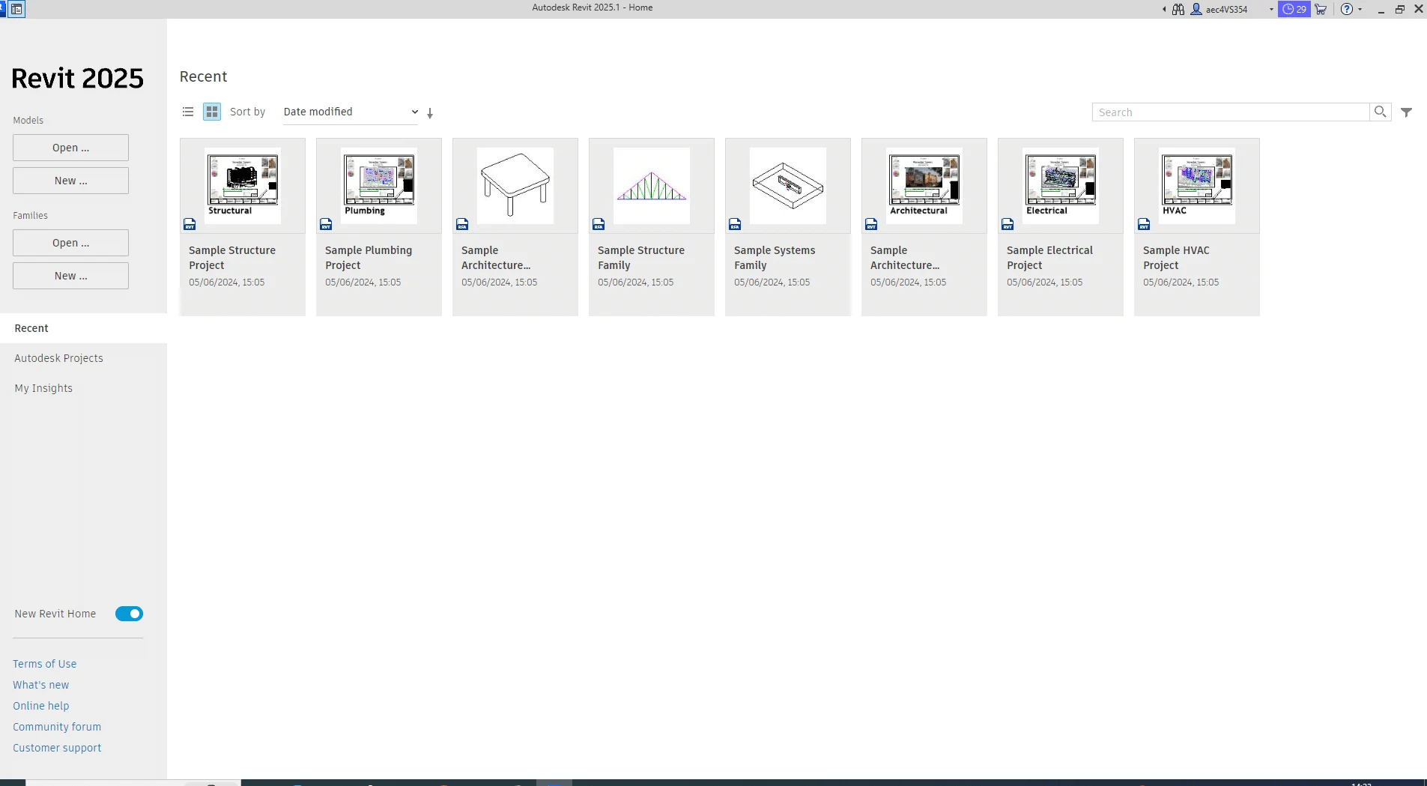This screenshot has width=1427, height=786.
Task: Toggle New Revit Home off
Action: 129,613
